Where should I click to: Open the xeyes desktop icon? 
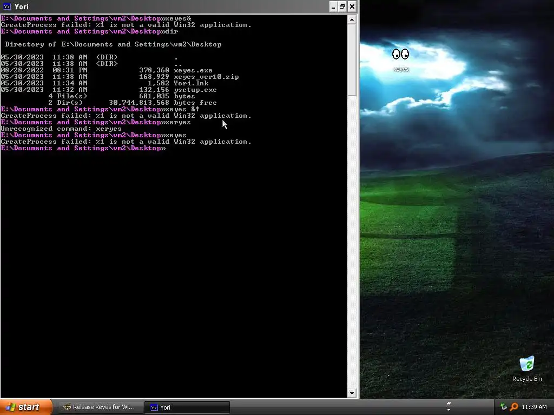(x=401, y=59)
